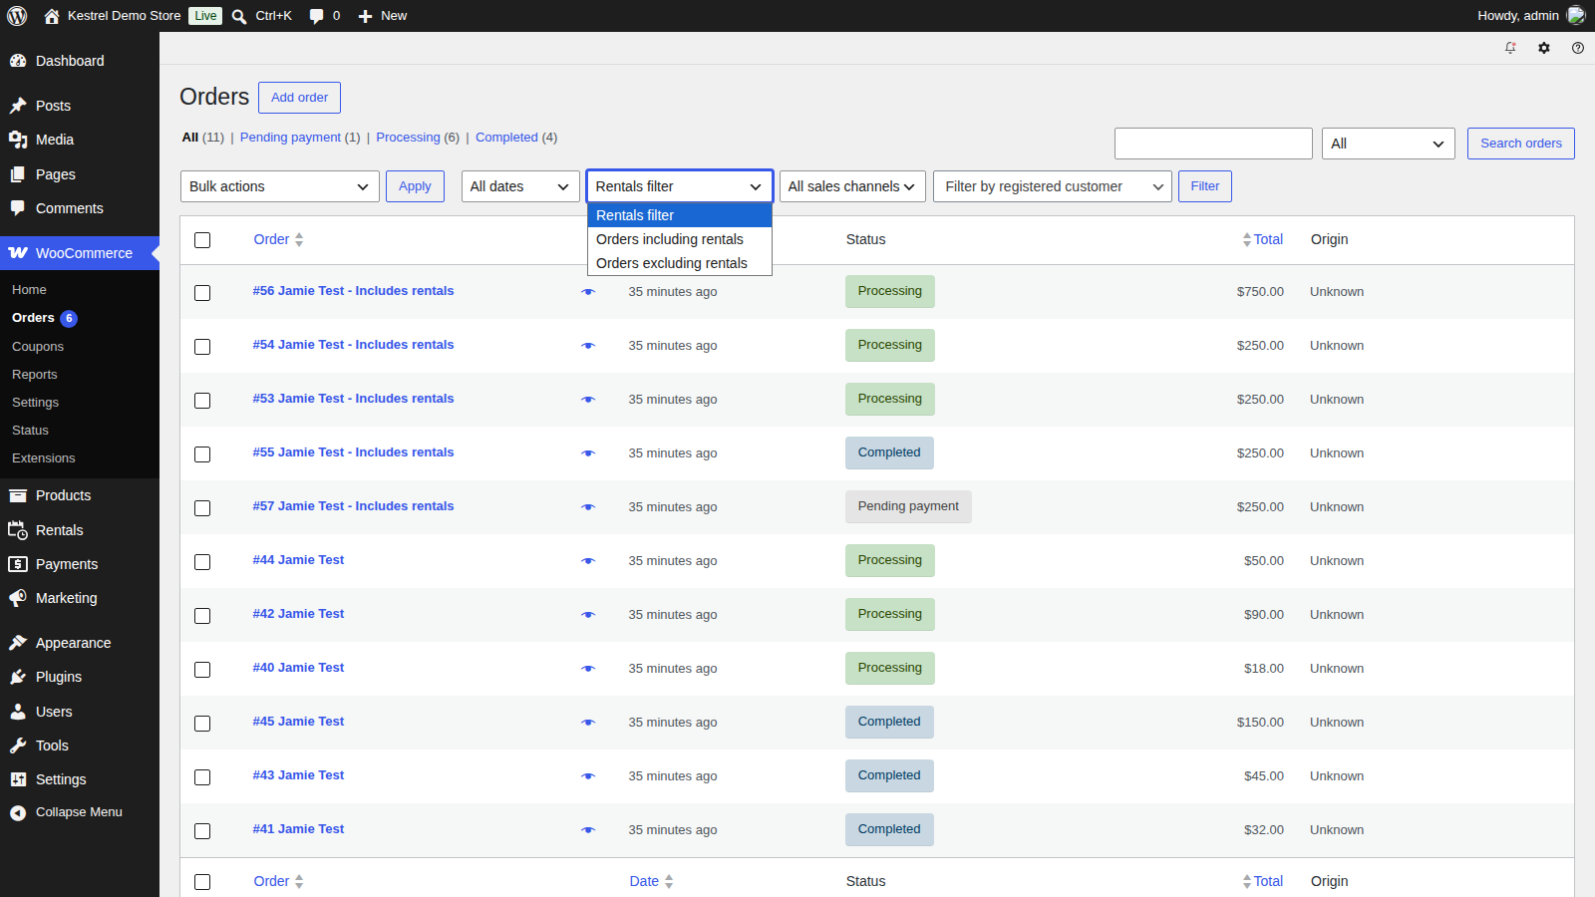
Task: Open the comments bubble in the admin bar
Action: coord(316,16)
